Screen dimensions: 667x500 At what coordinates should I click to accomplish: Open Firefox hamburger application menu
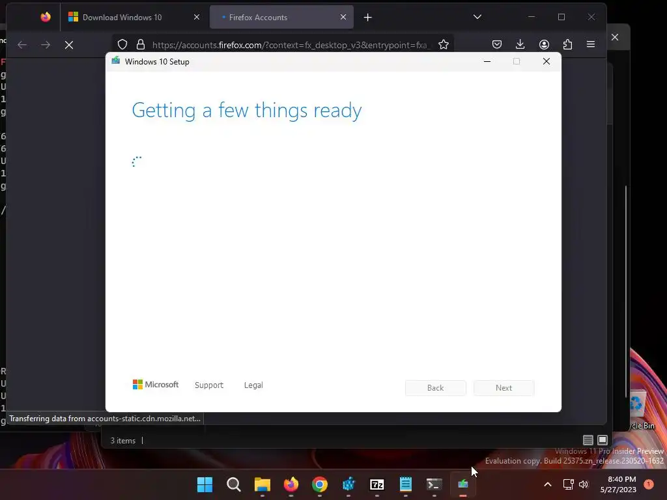click(x=591, y=44)
